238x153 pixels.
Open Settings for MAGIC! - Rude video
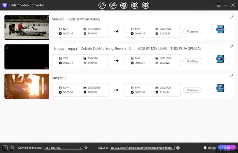(192, 31)
